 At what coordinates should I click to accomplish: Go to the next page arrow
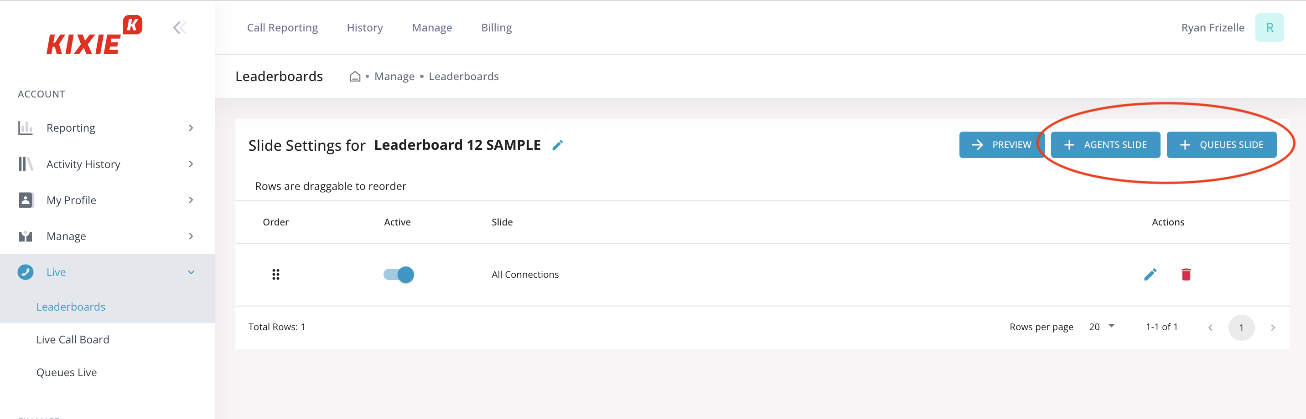(1272, 327)
